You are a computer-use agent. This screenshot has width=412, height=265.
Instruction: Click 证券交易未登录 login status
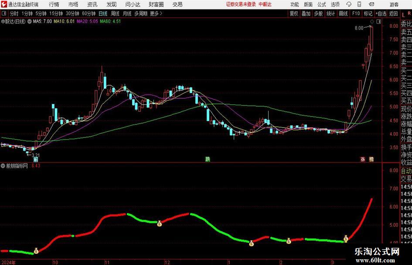pos(241,4)
